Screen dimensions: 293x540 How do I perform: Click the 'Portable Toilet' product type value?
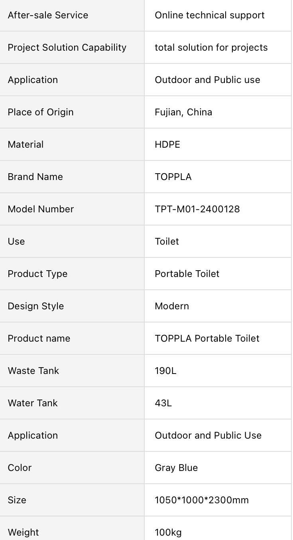pyautogui.click(x=187, y=274)
